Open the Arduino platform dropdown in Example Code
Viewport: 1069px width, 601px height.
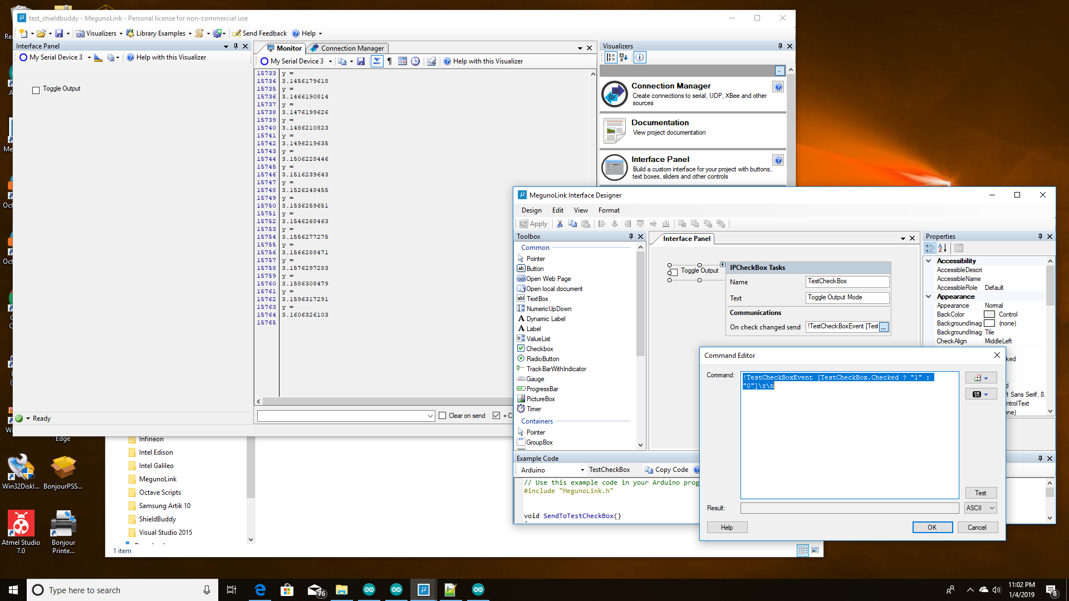(x=582, y=470)
